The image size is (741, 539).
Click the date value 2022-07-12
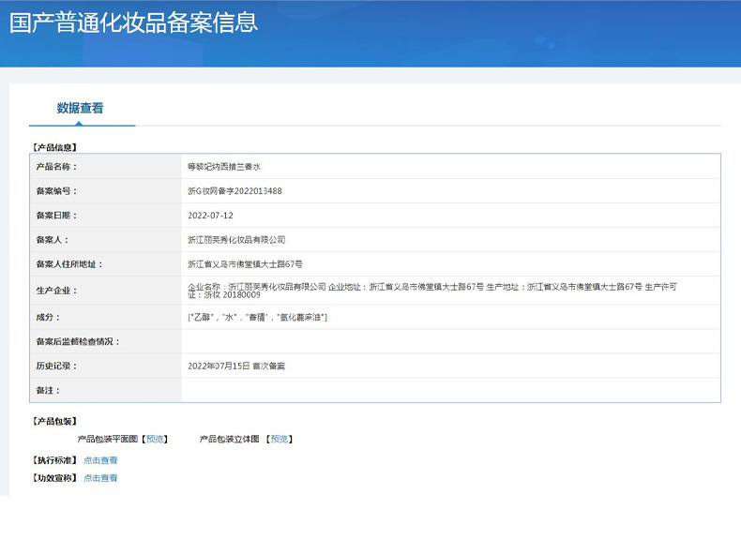point(210,216)
